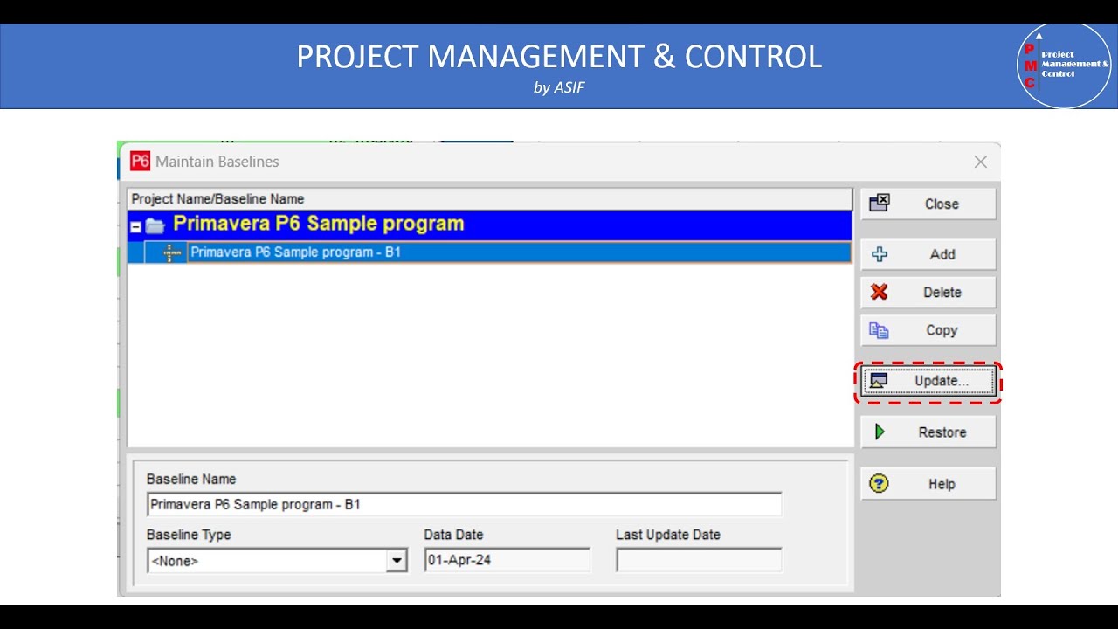This screenshot has width=1118, height=629.
Task: Add a new baseline
Action: (928, 254)
